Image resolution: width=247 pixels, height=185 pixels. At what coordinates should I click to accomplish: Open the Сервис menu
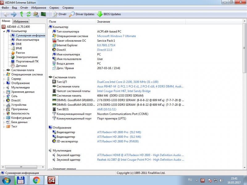54,7
